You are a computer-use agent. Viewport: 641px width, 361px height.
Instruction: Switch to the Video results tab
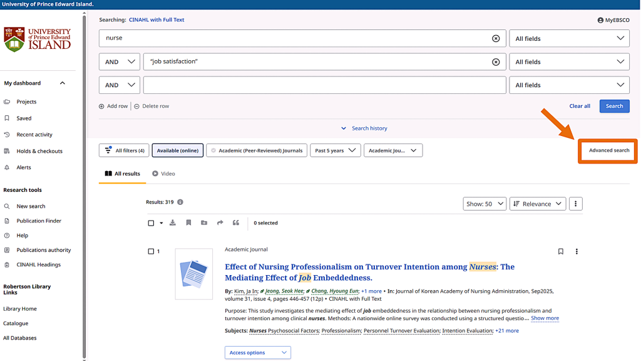click(x=163, y=174)
